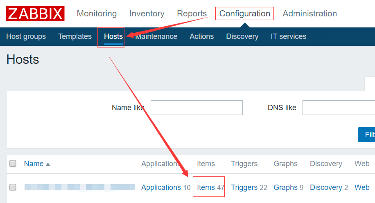Open Triggers 22 link for the host
375x203 pixels.
click(x=249, y=187)
